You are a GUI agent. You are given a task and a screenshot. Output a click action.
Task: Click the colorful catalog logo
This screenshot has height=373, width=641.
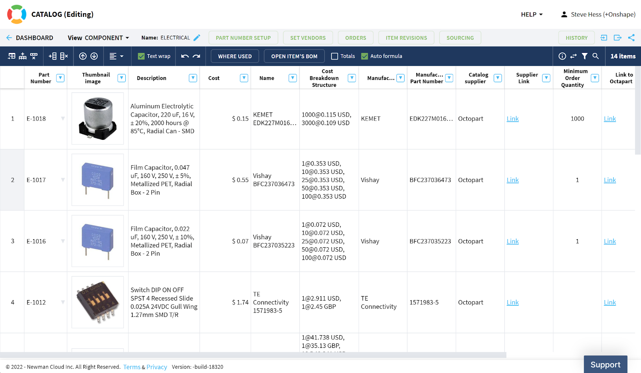(17, 14)
